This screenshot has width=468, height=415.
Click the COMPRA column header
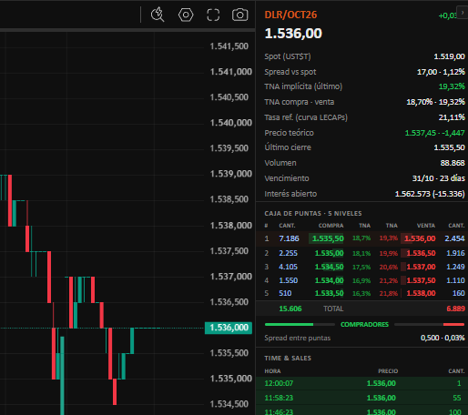pos(331,226)
